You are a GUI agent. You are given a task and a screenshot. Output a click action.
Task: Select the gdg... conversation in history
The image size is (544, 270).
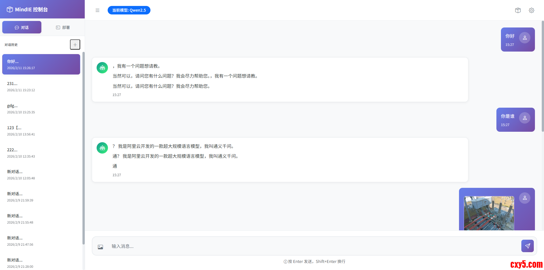pos(41,109)
